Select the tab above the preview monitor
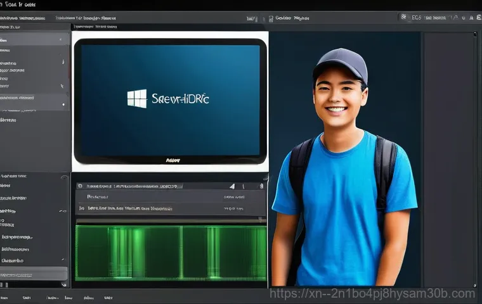Image resolution: width=482 pixels, height=304 pixels. (95, 27)
